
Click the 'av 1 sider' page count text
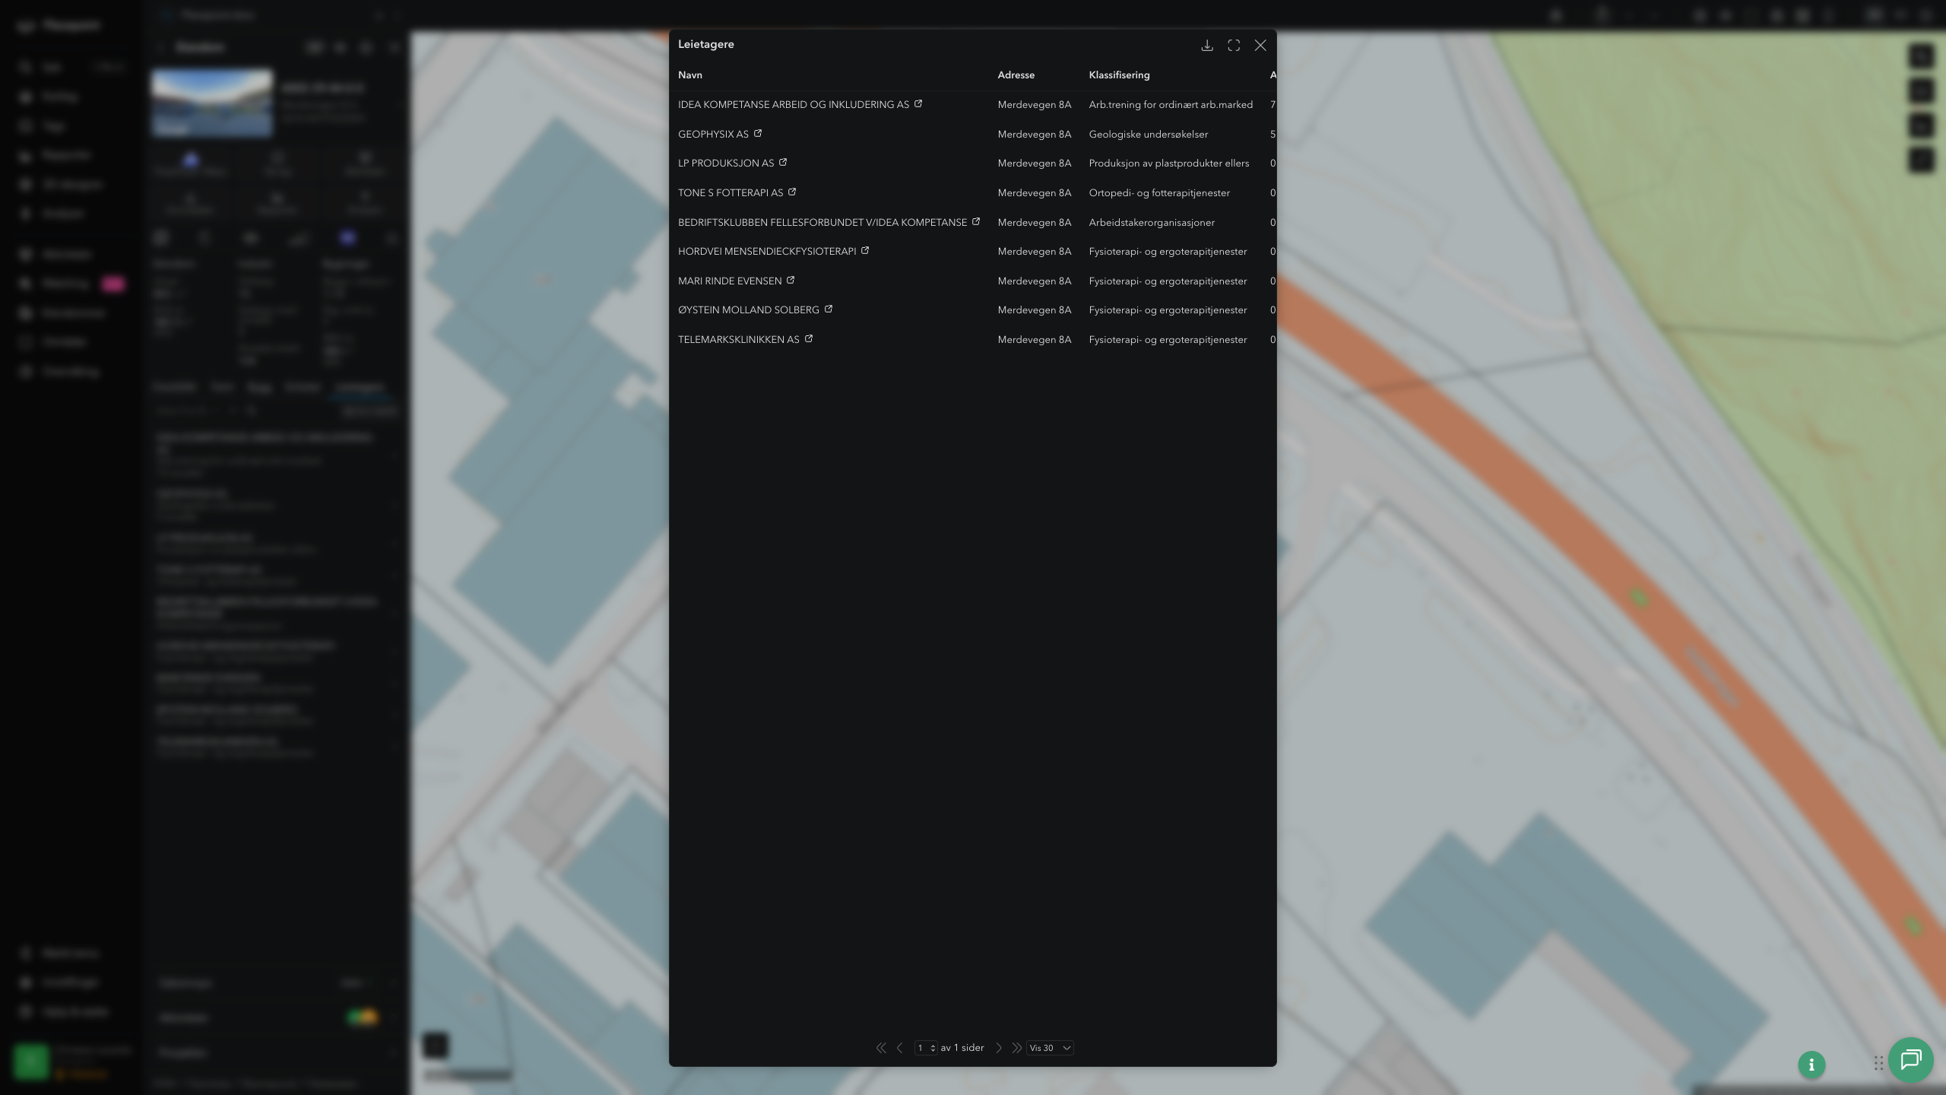(962, 1048)
